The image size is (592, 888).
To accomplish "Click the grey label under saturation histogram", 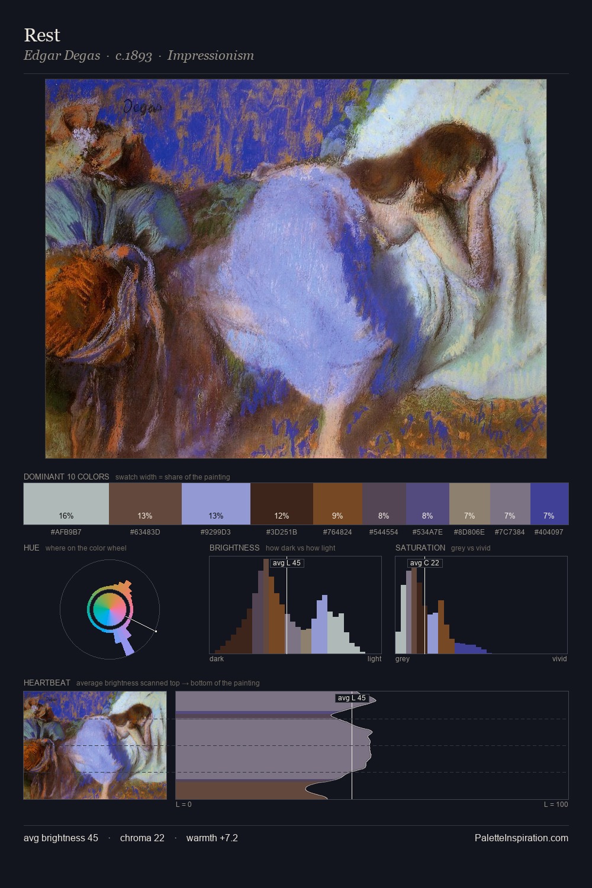I will [x=403, y=659].
